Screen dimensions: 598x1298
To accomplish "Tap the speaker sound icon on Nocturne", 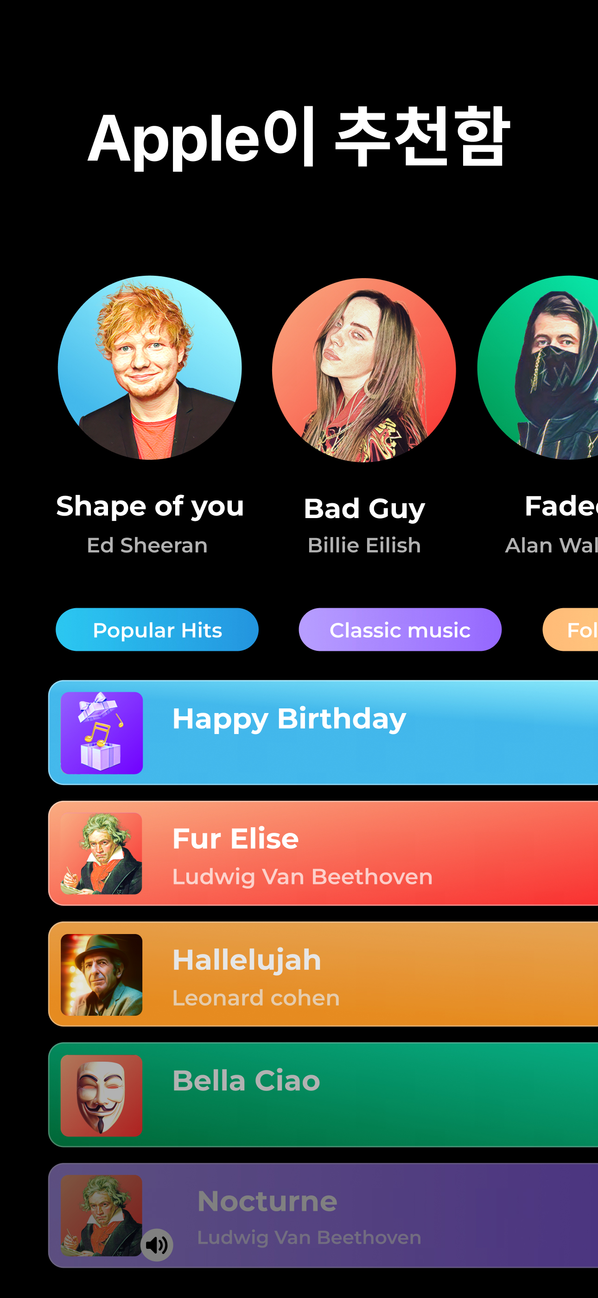I will (157, 1245).
